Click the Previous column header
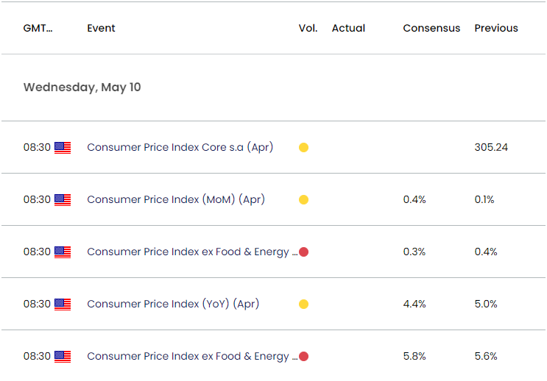Viewport: 547px width, 381px height. point(495,28)
